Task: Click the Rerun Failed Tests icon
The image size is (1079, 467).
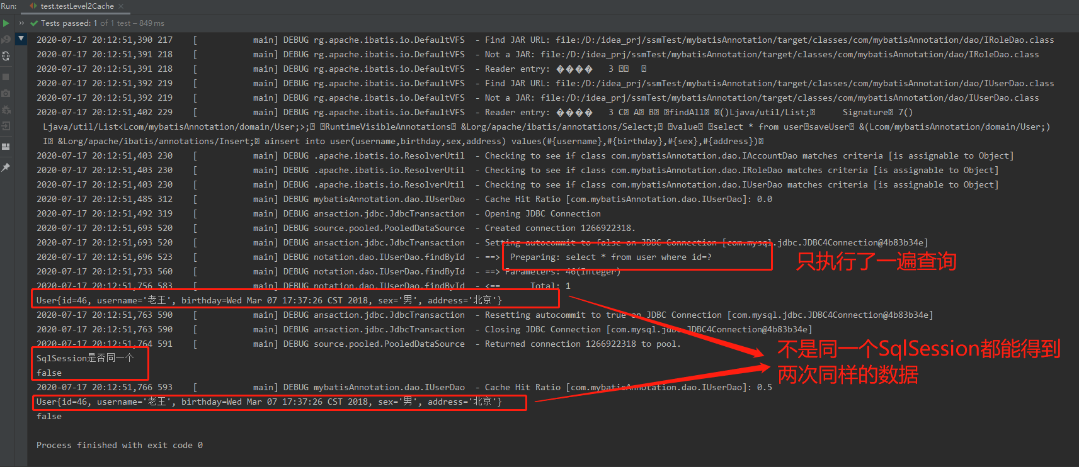Action: 6,40
